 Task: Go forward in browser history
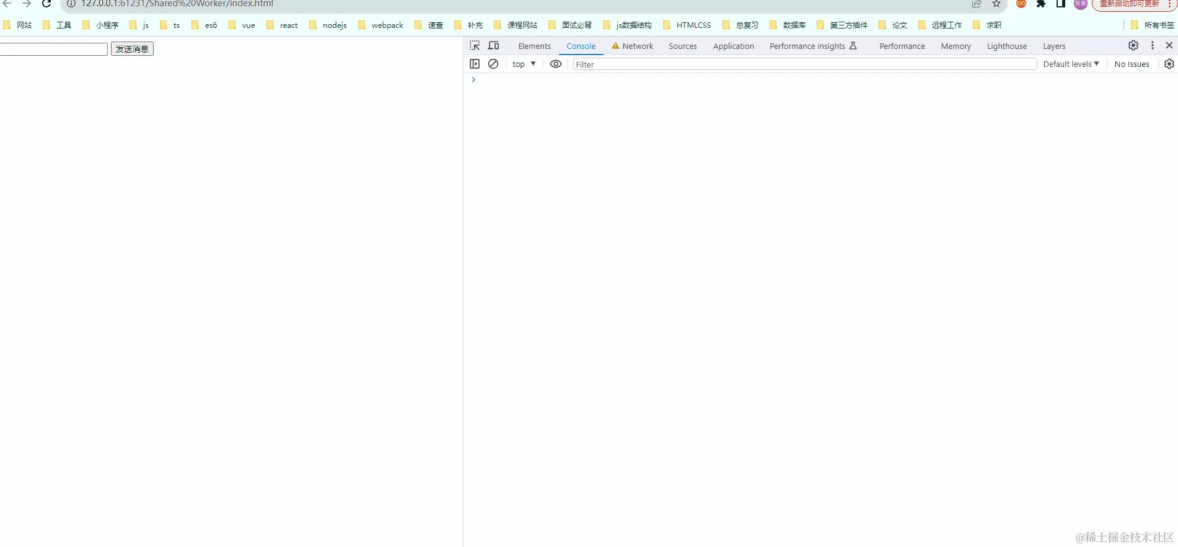[27, 4]
